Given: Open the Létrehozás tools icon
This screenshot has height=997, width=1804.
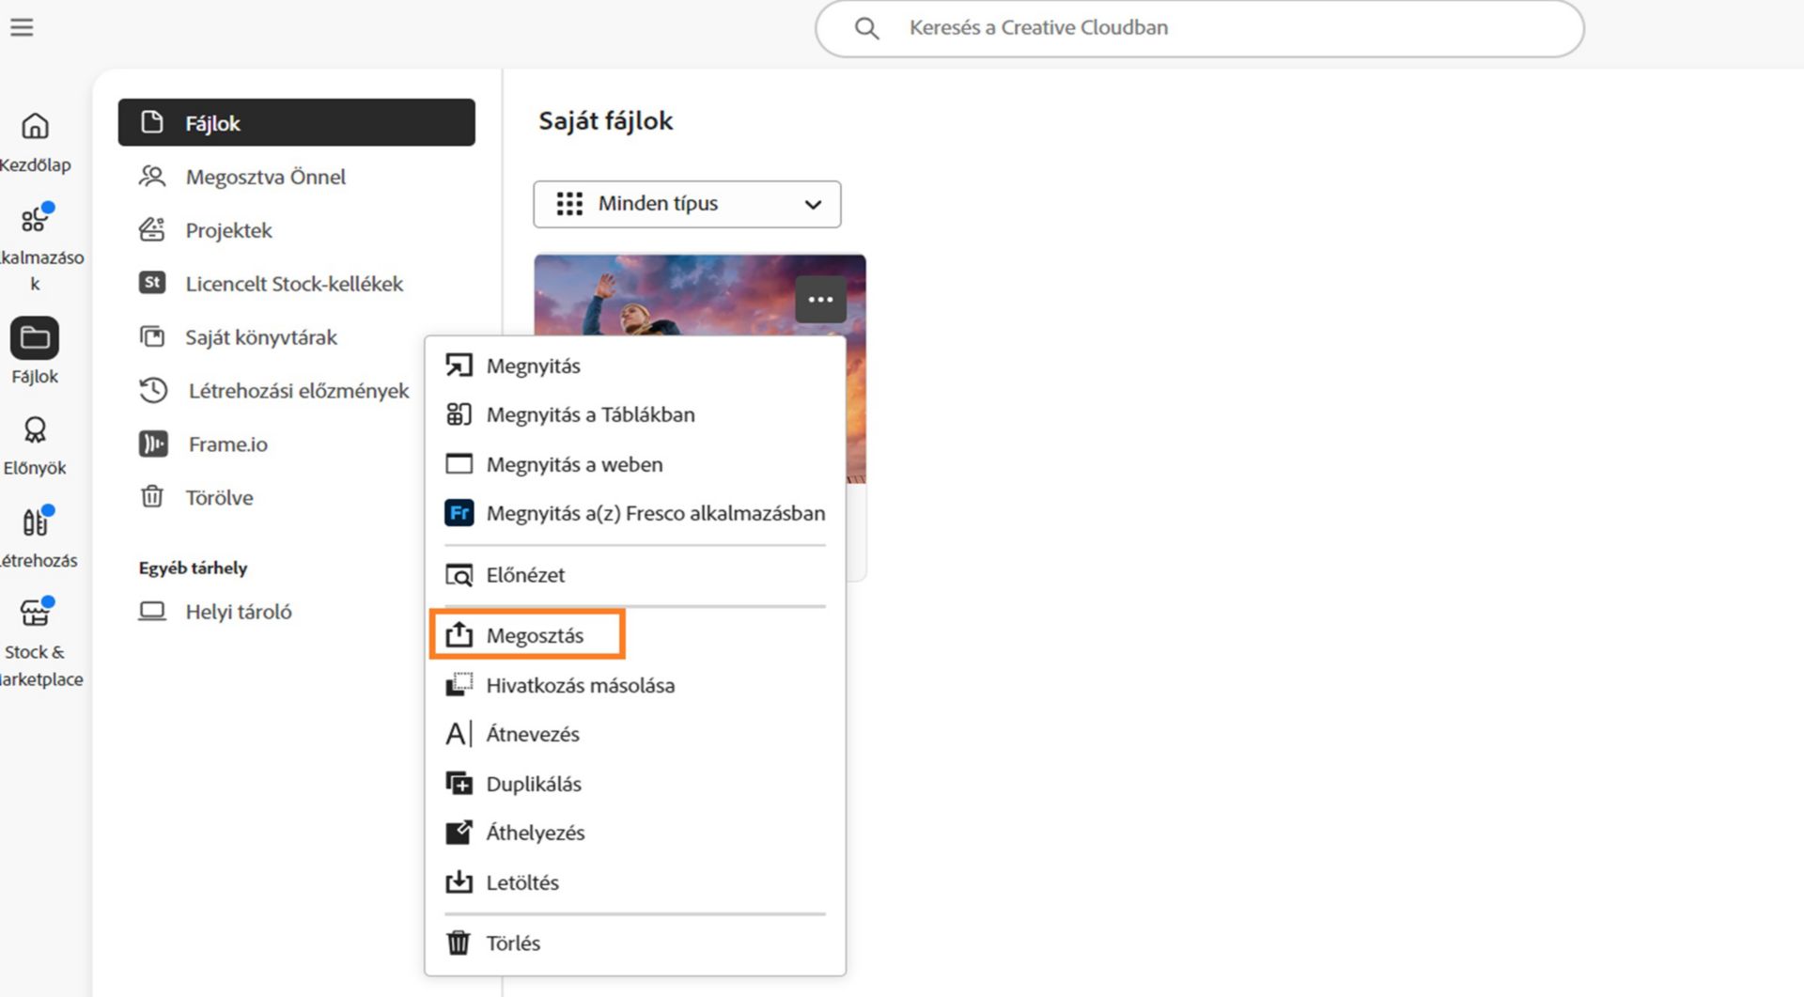Looking at the screenshot, I should coord(35,522).
